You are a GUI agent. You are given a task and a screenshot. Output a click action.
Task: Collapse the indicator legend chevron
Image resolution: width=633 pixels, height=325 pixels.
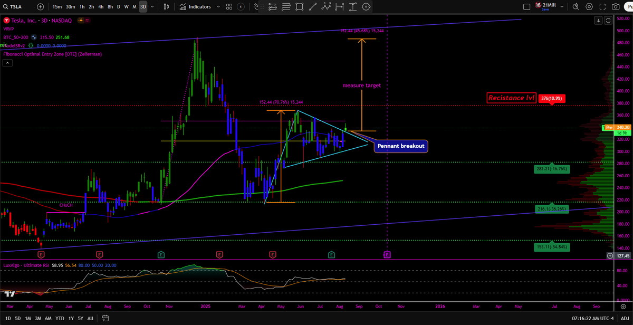7,63
